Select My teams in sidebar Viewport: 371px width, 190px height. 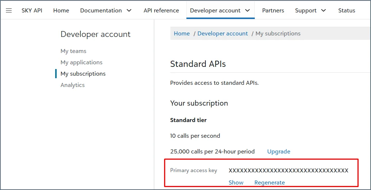(x=73, y=51)
